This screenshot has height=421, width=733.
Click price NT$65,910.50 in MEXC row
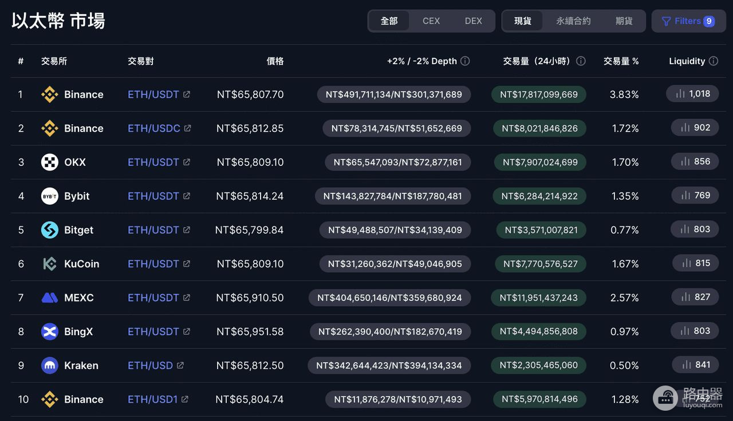point(250,297)
